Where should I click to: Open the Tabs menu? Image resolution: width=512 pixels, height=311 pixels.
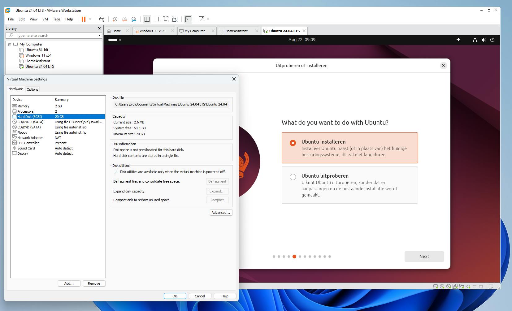coord(57,19)
